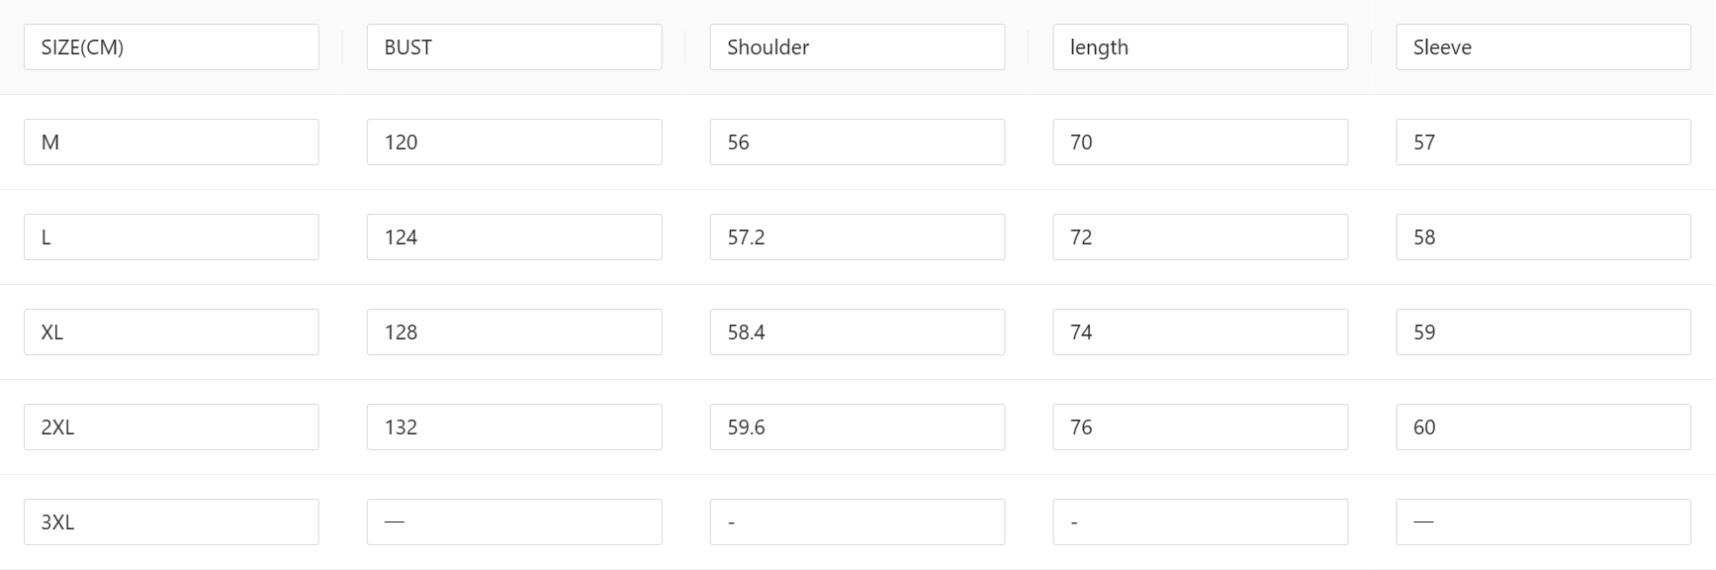This screenshot has height=570, width=1716.
Task: Edit the bust value 120 field
Action: point(514,142)
